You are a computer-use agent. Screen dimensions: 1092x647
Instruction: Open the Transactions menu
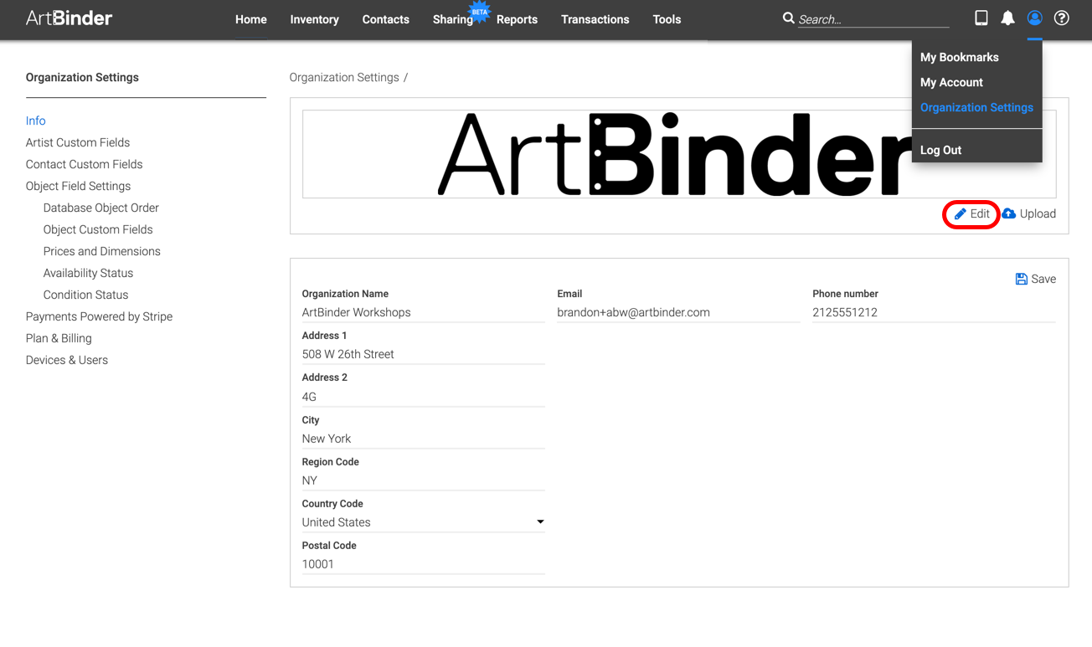595,19
